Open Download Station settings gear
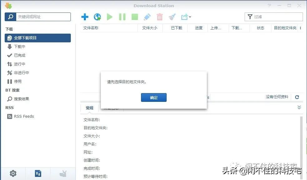The image size is (307, 180). click(13, 173)
